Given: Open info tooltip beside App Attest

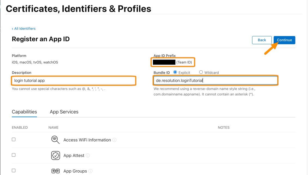Looking at the screenshot, I should click(x=88, y=156).
